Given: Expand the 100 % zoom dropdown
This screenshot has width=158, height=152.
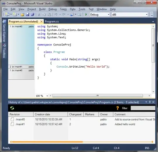Looking at the screenshot, I should (x=47, y=96).
